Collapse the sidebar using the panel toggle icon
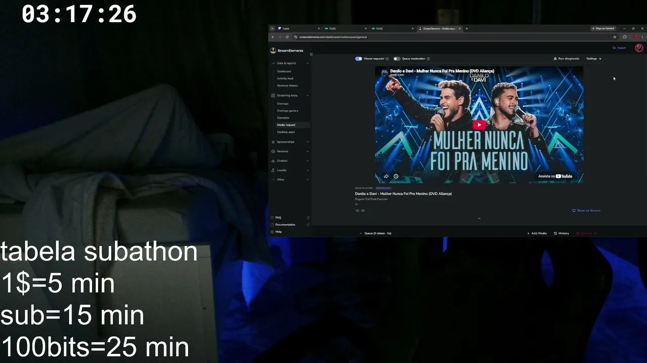This screenshot has height=363, width=647. (x=311, y=54)
